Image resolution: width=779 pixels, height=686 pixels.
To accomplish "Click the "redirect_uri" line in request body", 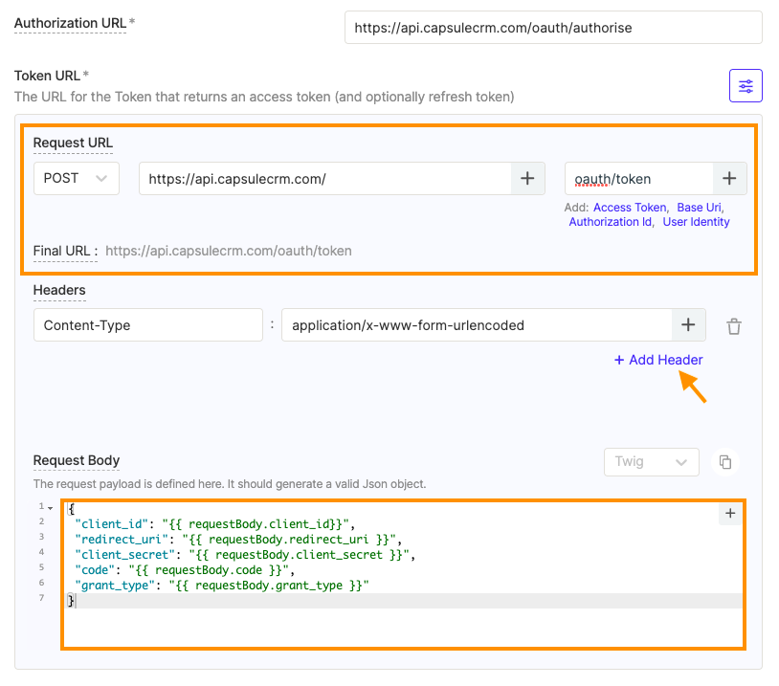I will 238,540.
